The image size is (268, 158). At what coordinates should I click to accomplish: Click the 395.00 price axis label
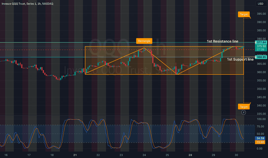point(261,14)
